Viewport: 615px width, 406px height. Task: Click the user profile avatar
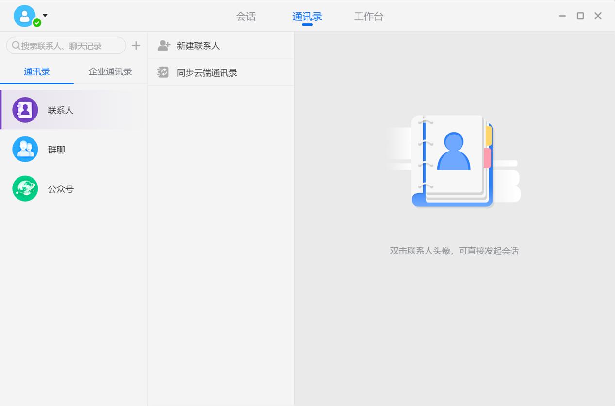(24, 16)
